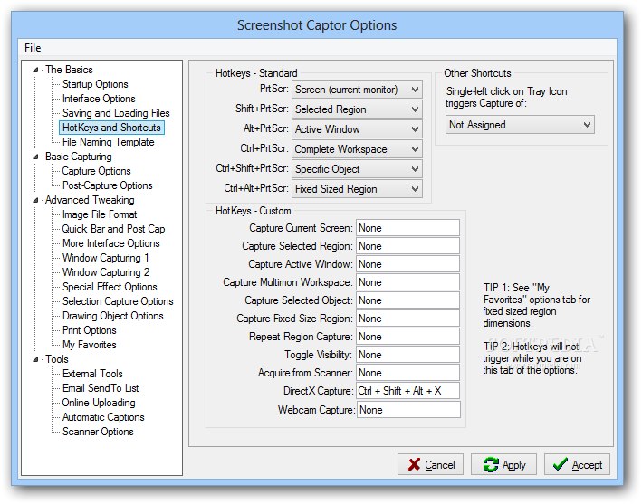Click the Capture Selected Region hotkey field
This screenshot has height=504, width=642.
[x=407, y=246]
